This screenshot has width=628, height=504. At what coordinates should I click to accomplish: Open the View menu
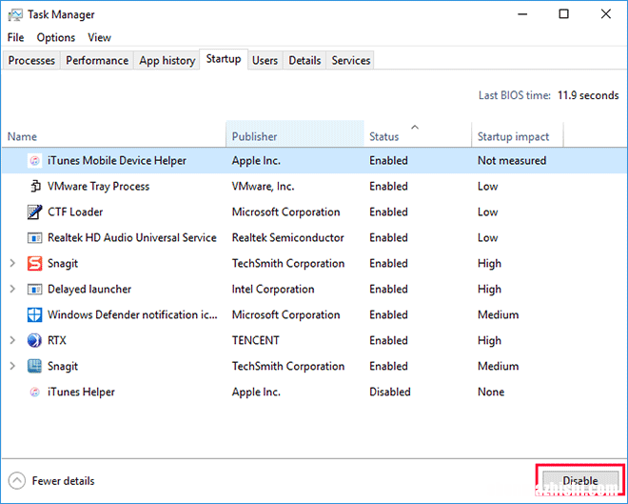(x=99, y=38)
